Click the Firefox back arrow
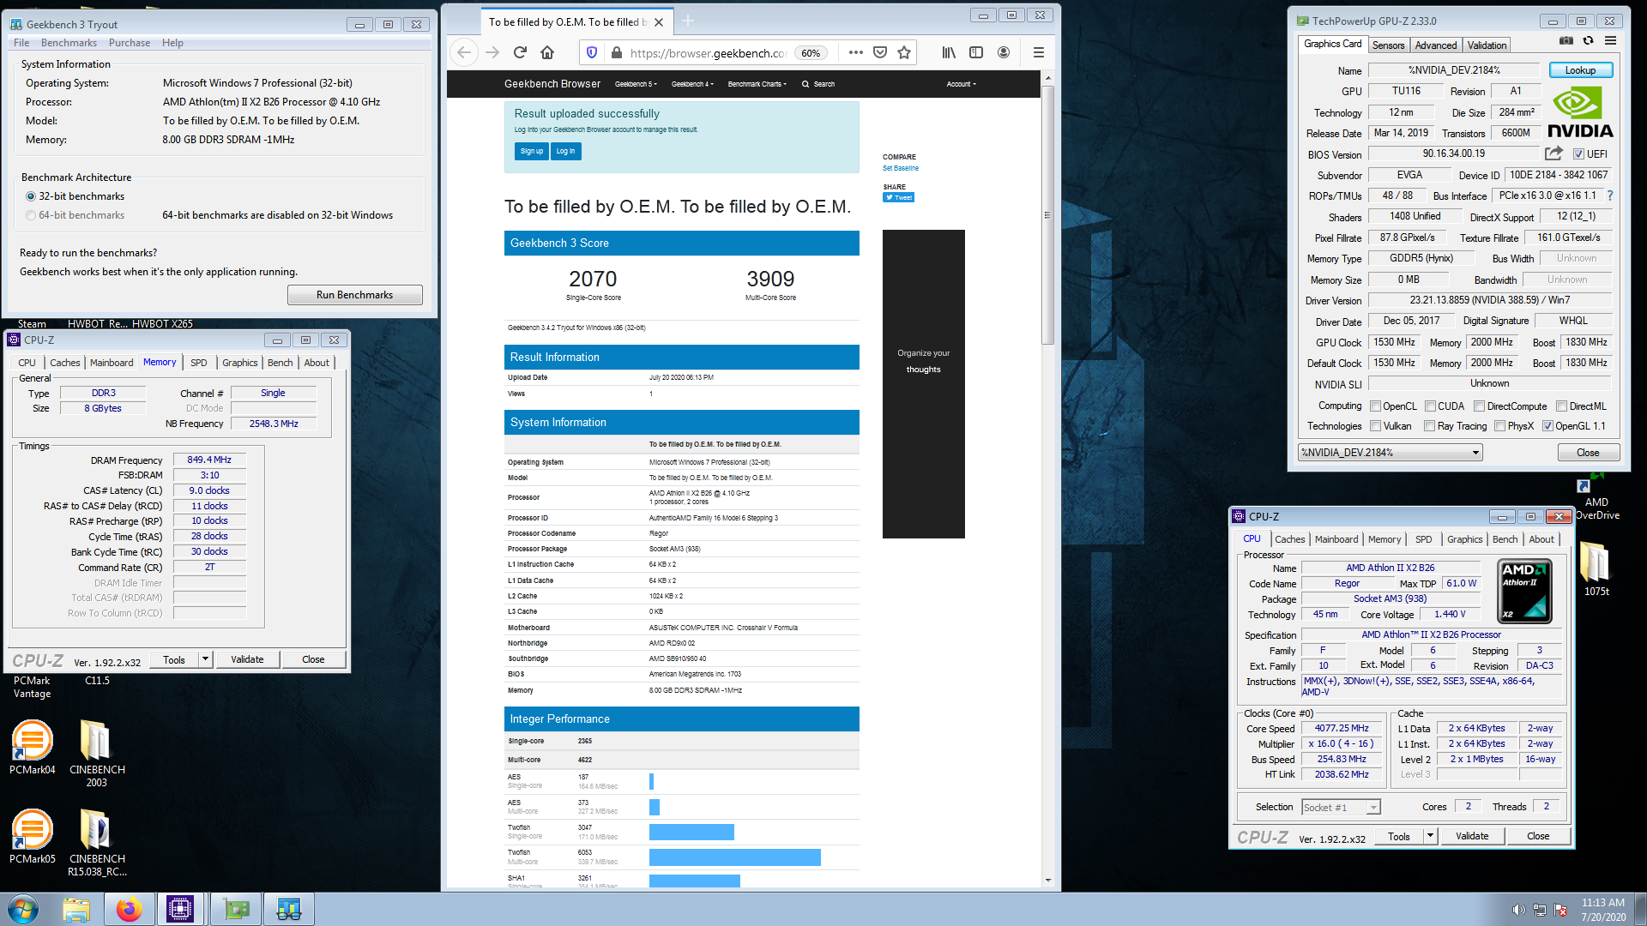 click(x=464, y=53)
